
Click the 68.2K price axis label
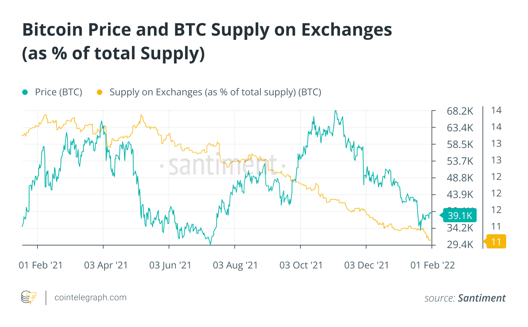point(460,111)
